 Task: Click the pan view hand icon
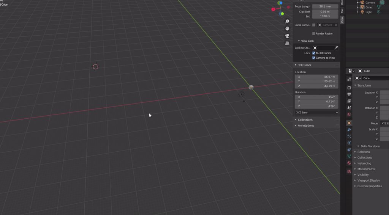[x=287, y=28]
